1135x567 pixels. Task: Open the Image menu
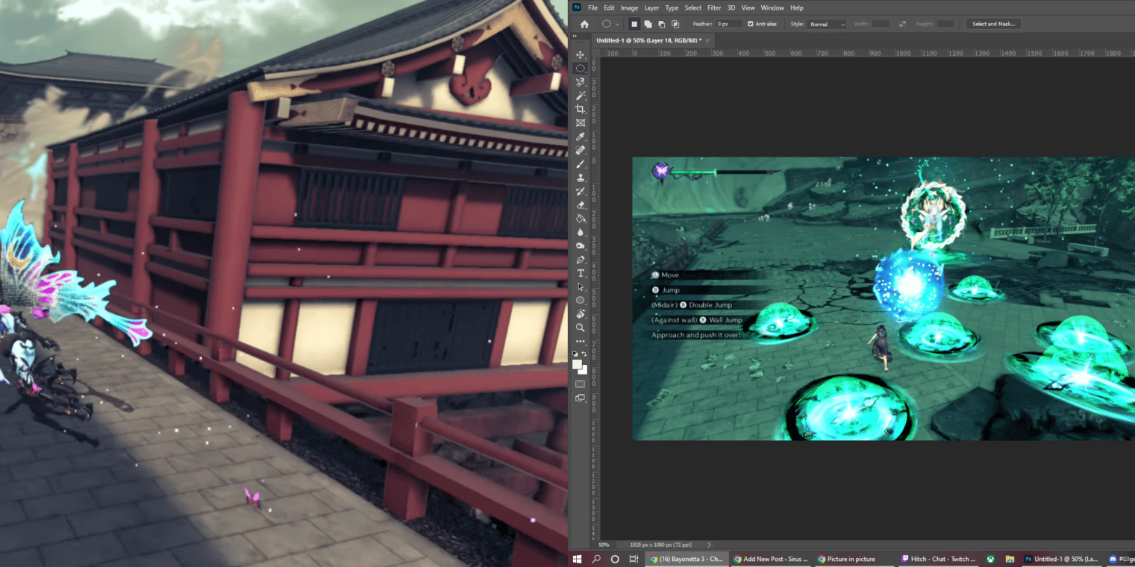(629, 7)
